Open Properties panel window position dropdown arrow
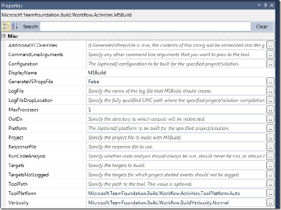 [259, 5]
